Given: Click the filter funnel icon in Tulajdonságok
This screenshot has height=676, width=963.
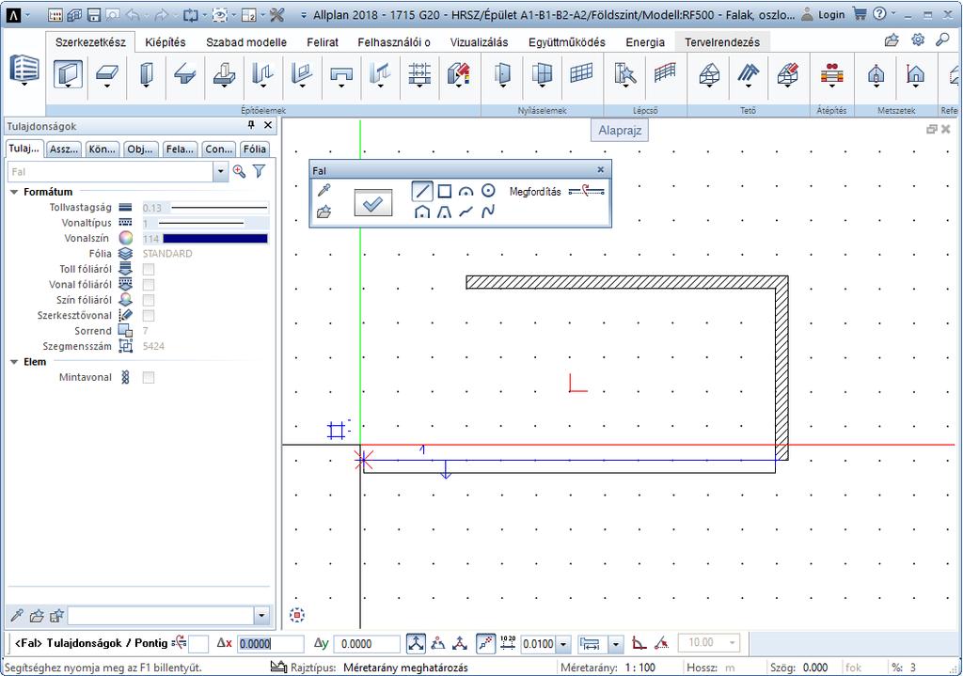Looking at the screenshot, I should [260, 171].
